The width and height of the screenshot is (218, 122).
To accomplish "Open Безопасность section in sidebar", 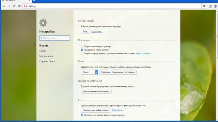I will [46, 56].
